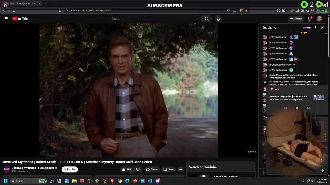This screenshot has width=330, height=185.
Task: Subscribe to Unsolved Mysteries - Full Episodes
Action: [70, 169]
